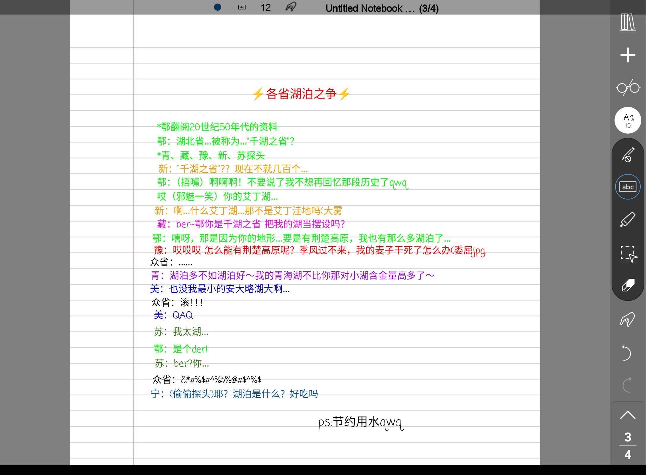This screenshot has width=646, height=475.
Task: Change the font size value 12
Action: [265, 7]
